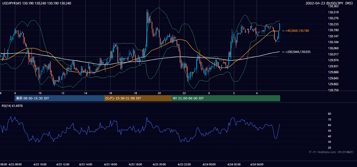
Task: Click the 4/23 16:00 time label
Action: tap(111, 164)
